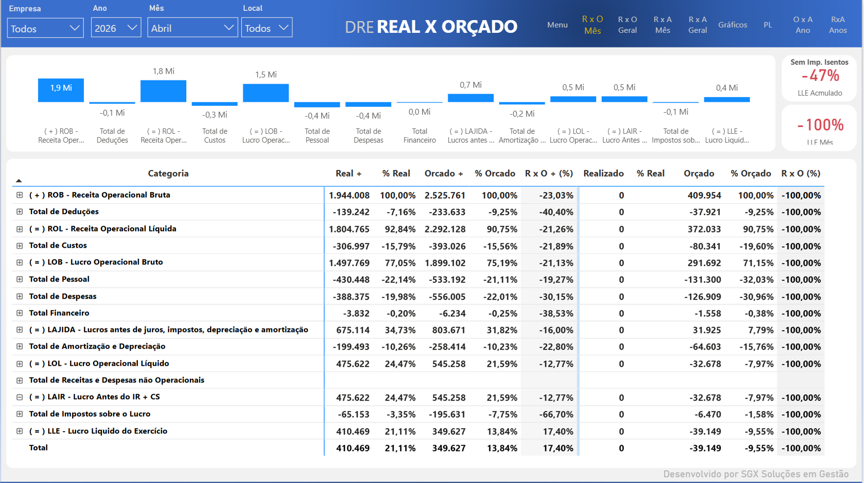Sort by R x O (%) column header
864x483 pixels.
[801, 173]
